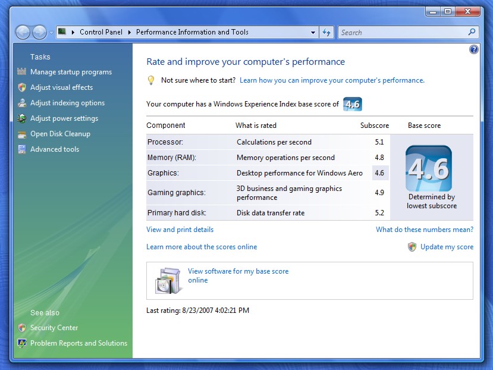Open Adjust visual effects task

[x=62, y=87]
